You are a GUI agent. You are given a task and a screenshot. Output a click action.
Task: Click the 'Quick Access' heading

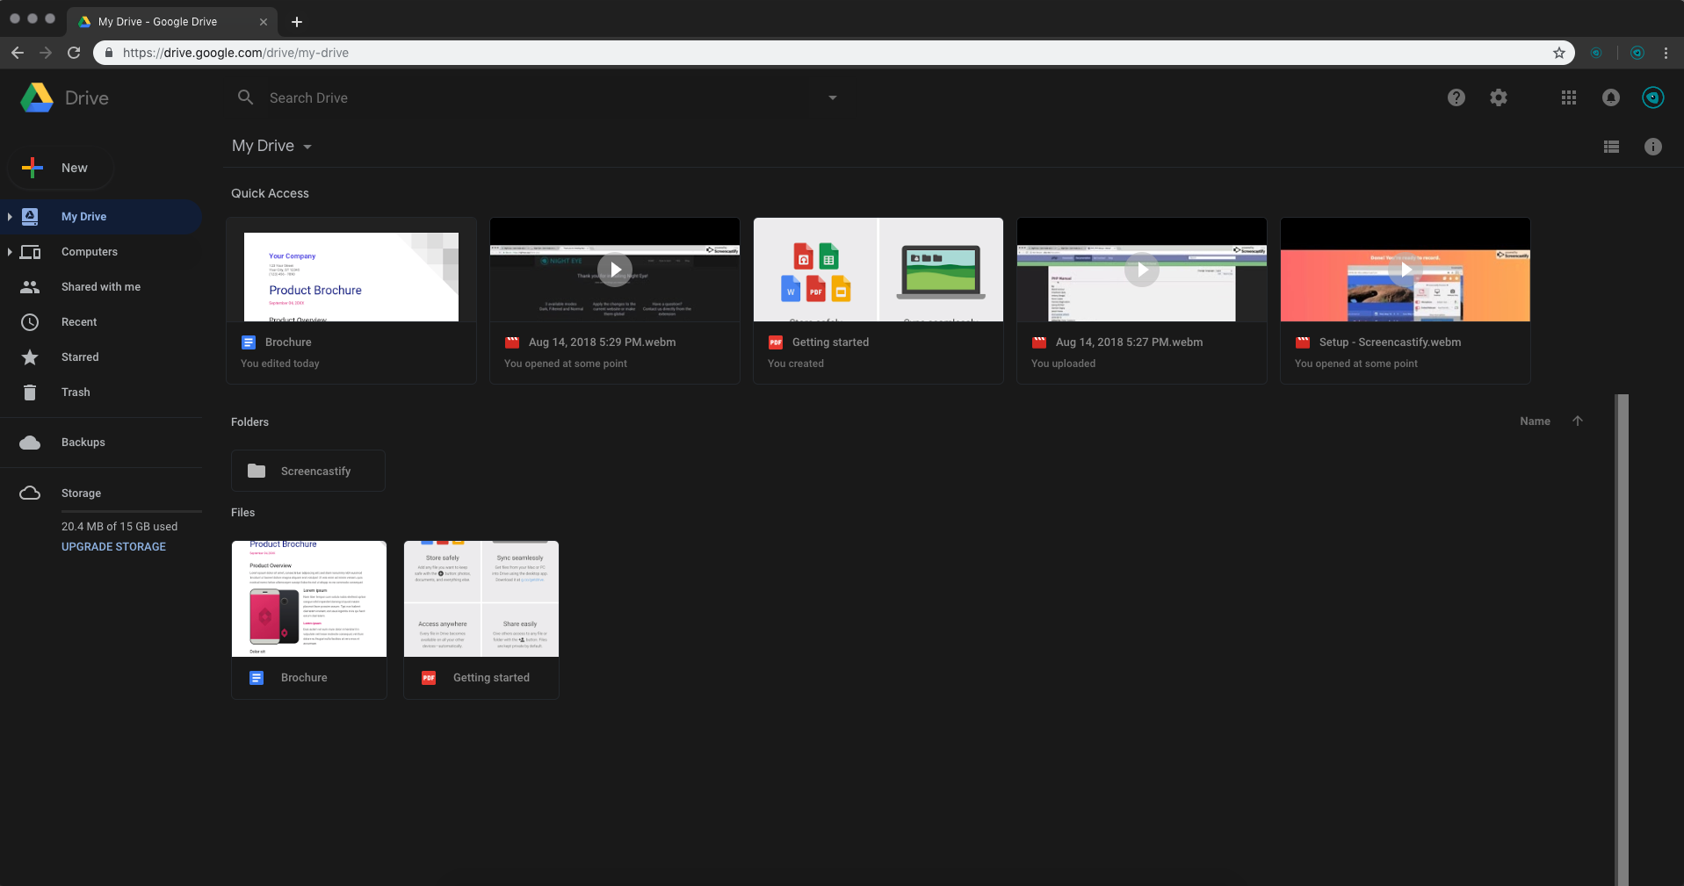pos(270,193)
